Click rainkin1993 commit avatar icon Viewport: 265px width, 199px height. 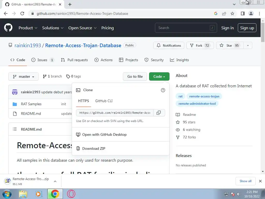click(15, 92)
